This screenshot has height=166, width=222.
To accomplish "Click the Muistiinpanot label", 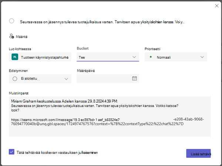I will click(x=18, y=93).
